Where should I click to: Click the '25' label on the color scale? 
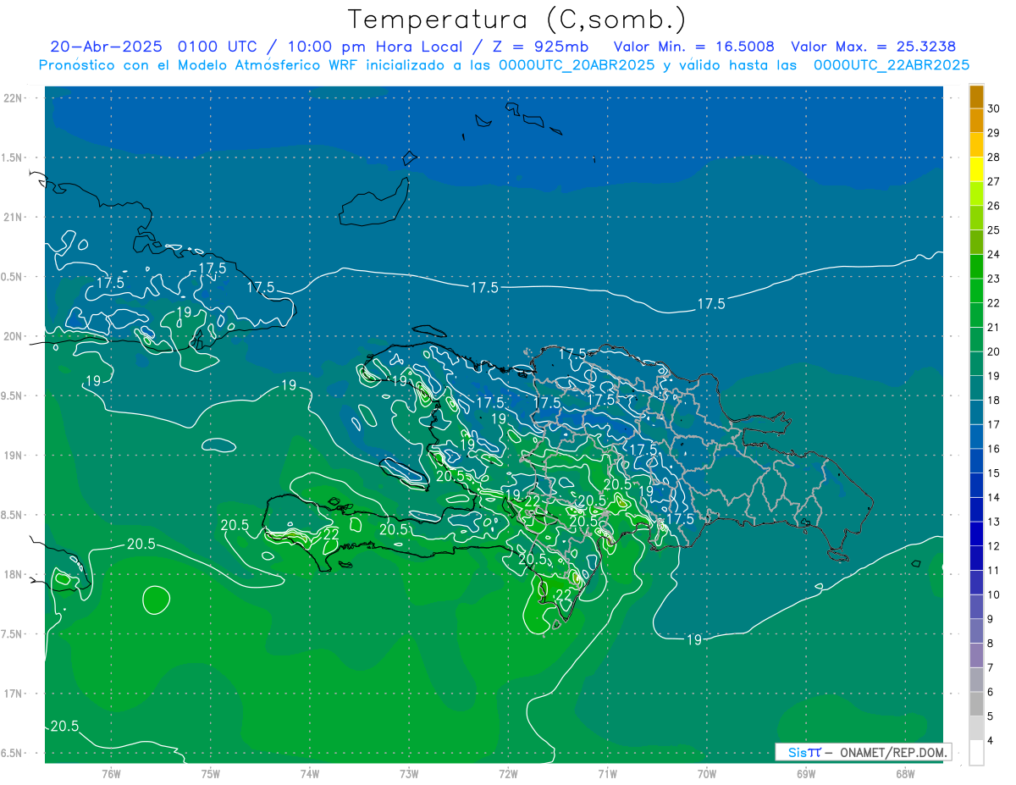point(995,230)
